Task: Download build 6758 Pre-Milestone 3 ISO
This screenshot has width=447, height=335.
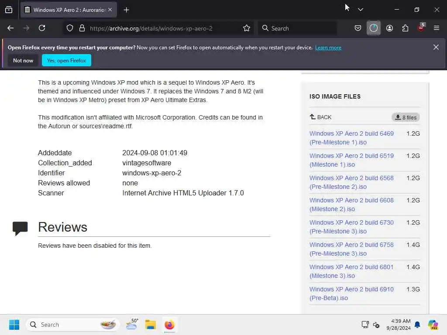Action: tap(351, 249)
